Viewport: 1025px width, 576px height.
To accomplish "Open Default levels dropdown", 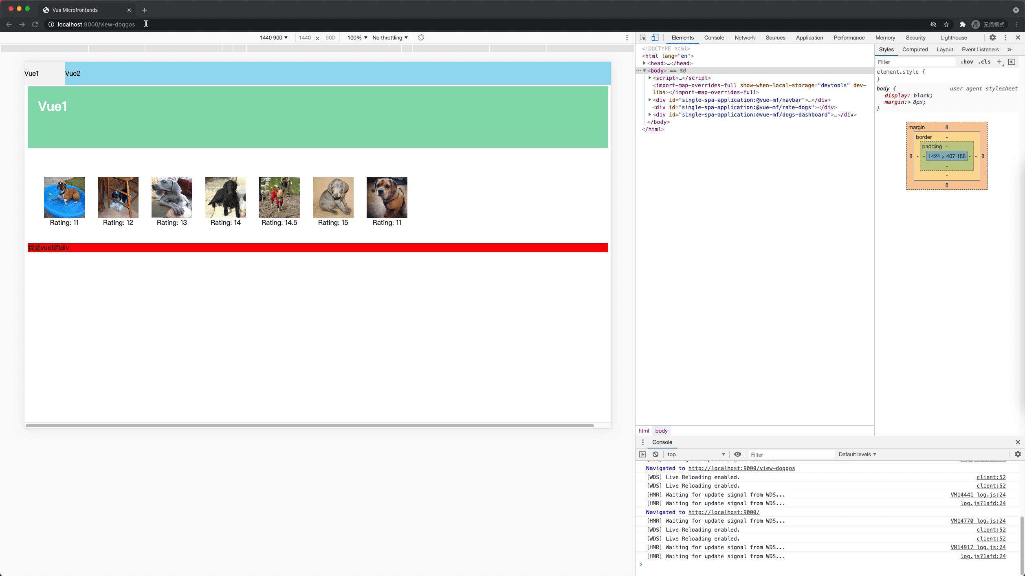I will (857, 454).
